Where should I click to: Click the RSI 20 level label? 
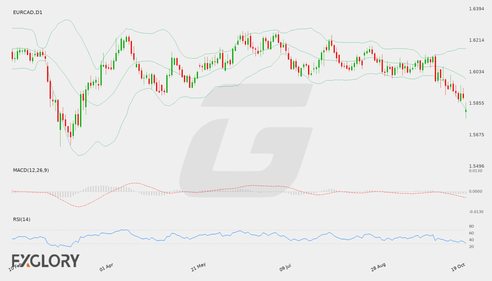471,246
